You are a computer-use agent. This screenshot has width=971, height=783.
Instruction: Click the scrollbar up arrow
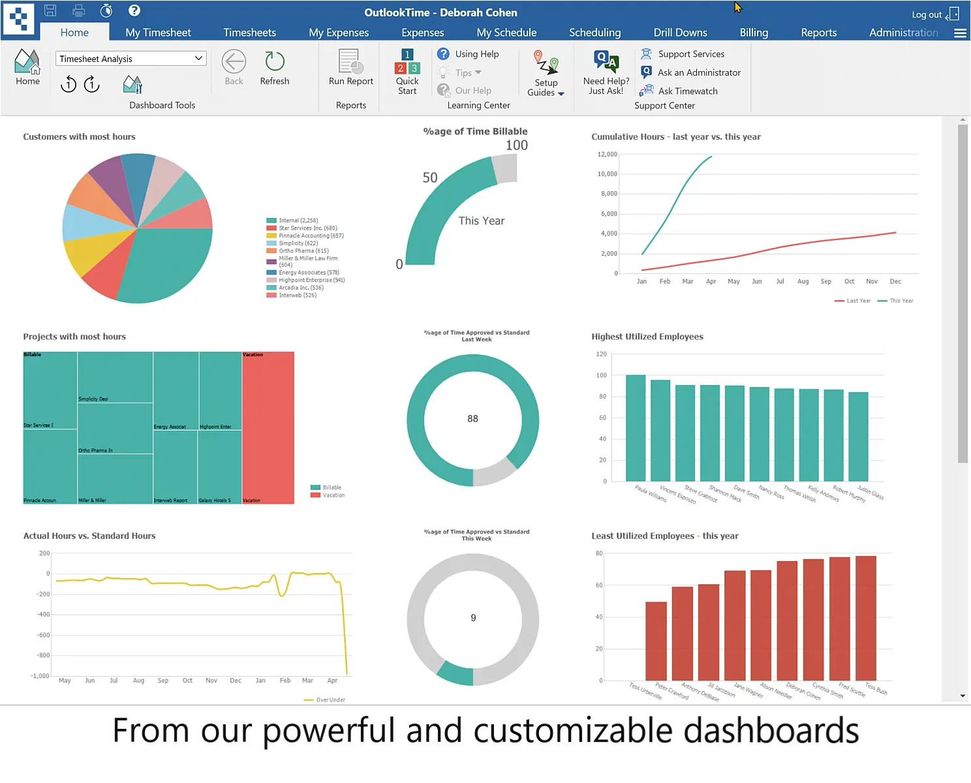point(963,120)
